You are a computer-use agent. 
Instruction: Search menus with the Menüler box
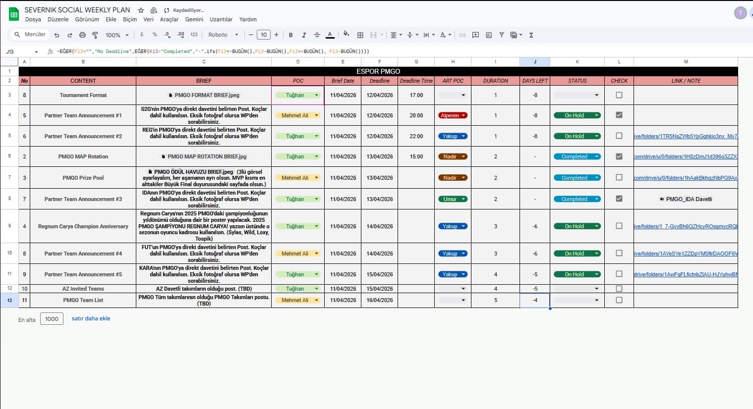(30, 35)
